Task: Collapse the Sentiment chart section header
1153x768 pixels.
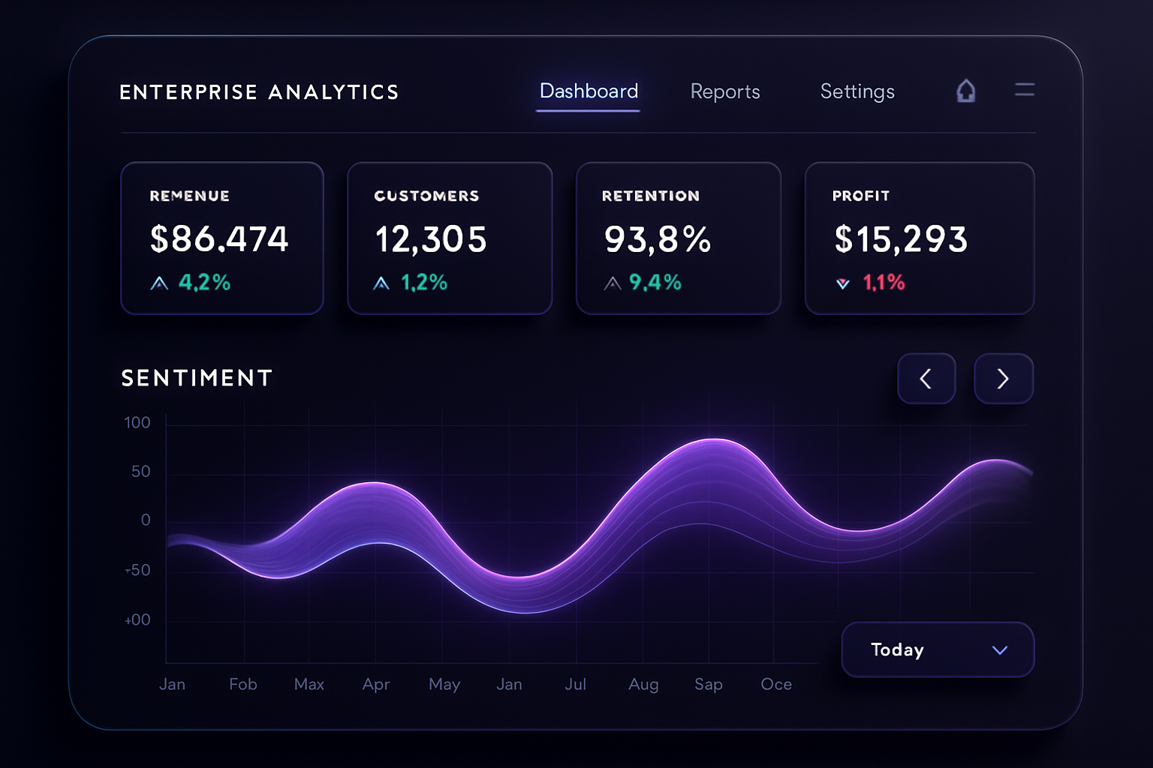Action: [x=196, y=378]
